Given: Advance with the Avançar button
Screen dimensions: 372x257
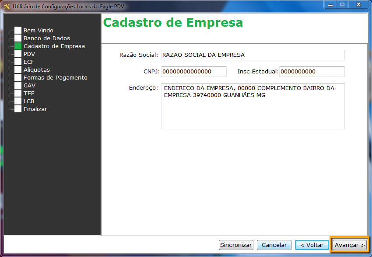Looking at the screenshot, I should click(x=350, y=245).
